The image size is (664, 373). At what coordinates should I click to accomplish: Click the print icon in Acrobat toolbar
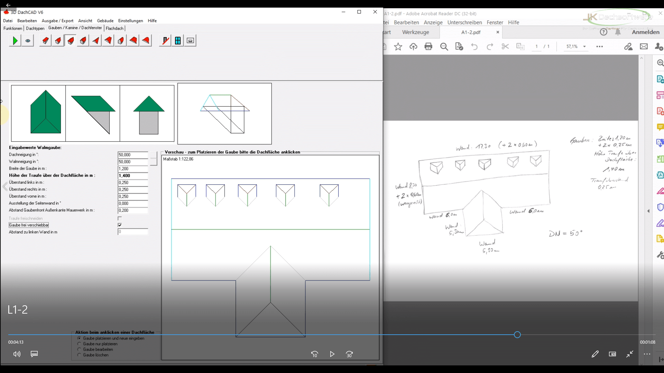428,47
